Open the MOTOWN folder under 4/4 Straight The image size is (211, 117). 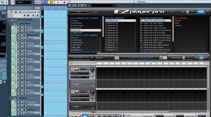click(x=86, y=28)
